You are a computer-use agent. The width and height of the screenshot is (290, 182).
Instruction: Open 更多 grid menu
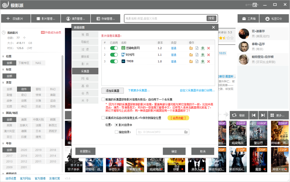(278, 115)
